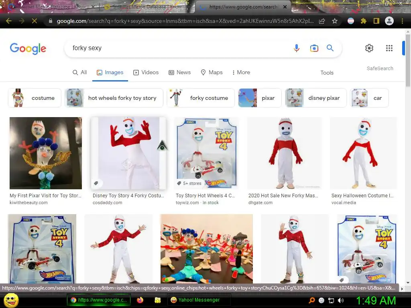Image resolution: width=411 pixels, height=308 pixels.
Task: Open the side panel icon in toolbar
Action: click(376, 21)
